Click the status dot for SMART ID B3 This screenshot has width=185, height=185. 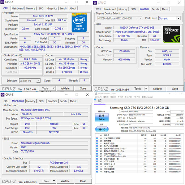pyautogui.click(x=97, y=149)
